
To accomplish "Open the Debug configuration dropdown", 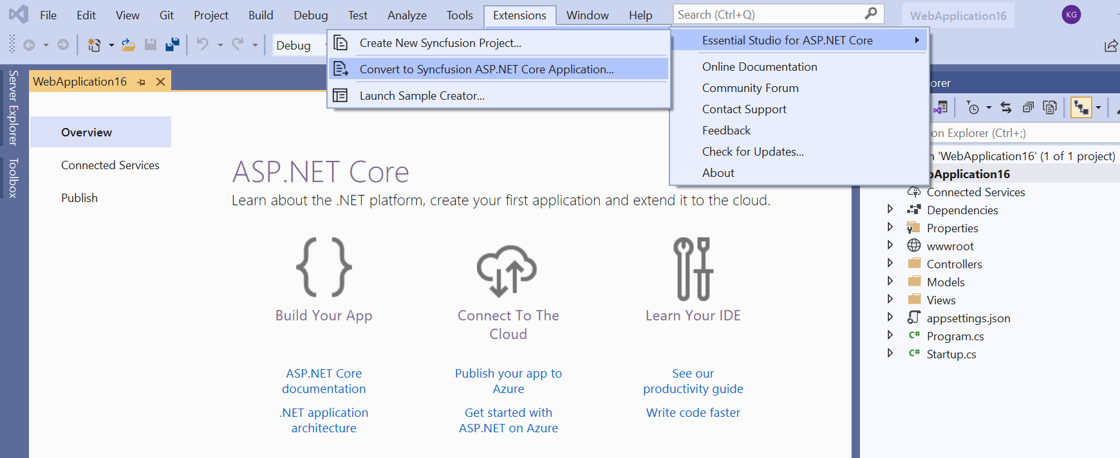I will pyautogui.click(x=300, y=45).
